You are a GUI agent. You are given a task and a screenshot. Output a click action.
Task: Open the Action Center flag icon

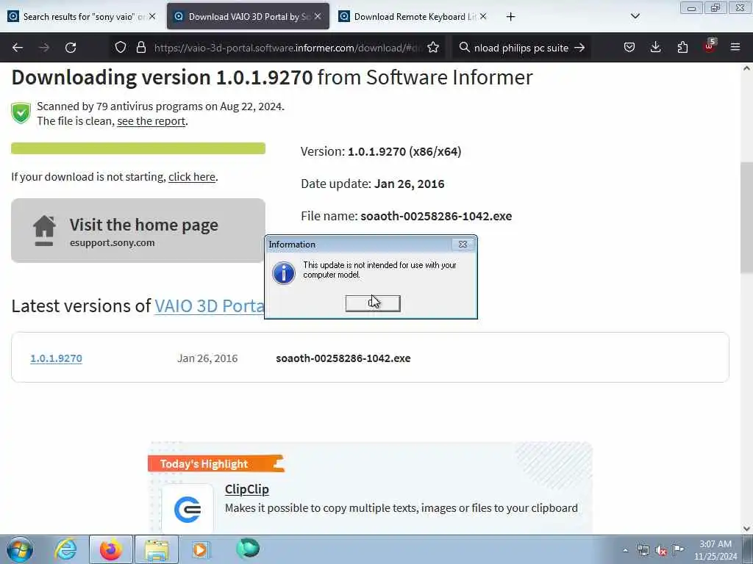click(x=678, y=549)
